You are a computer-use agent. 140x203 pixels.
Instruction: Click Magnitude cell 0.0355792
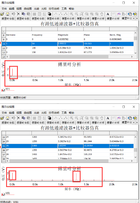(x=71, y=39)
